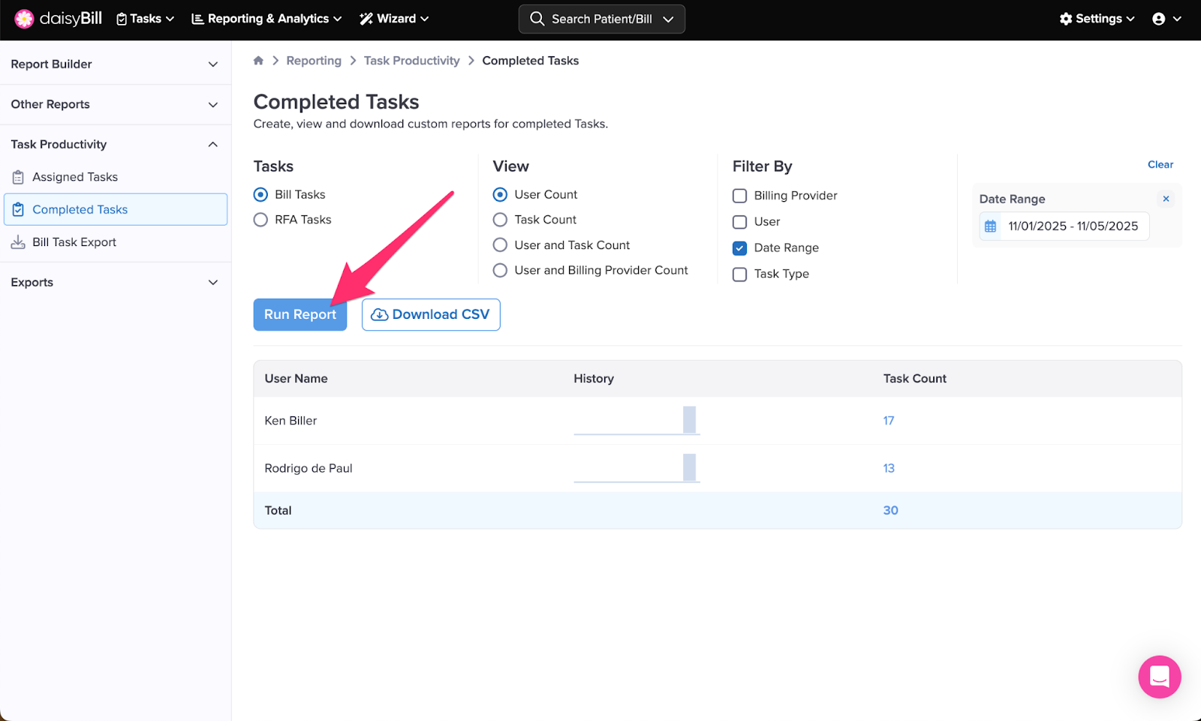Click the Assigned Tasks clipboard icon
Viewport: 1201px width, 721px height.
point(18,177)
